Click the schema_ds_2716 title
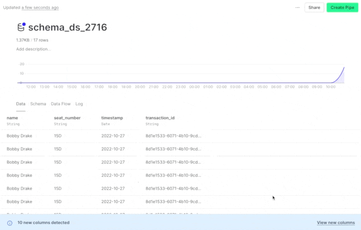361x230 pixels. [x=68, y=28]
